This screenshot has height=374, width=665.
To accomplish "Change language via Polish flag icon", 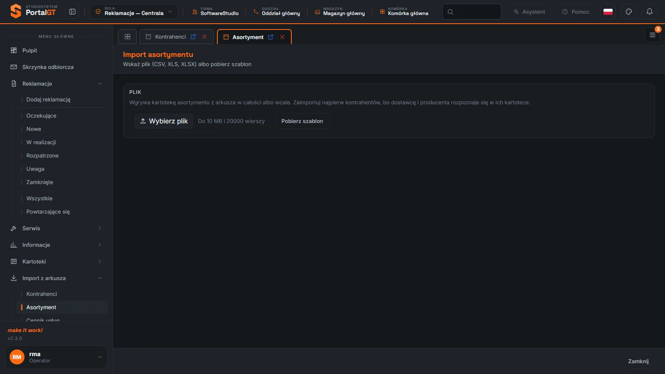I will 608,12.
